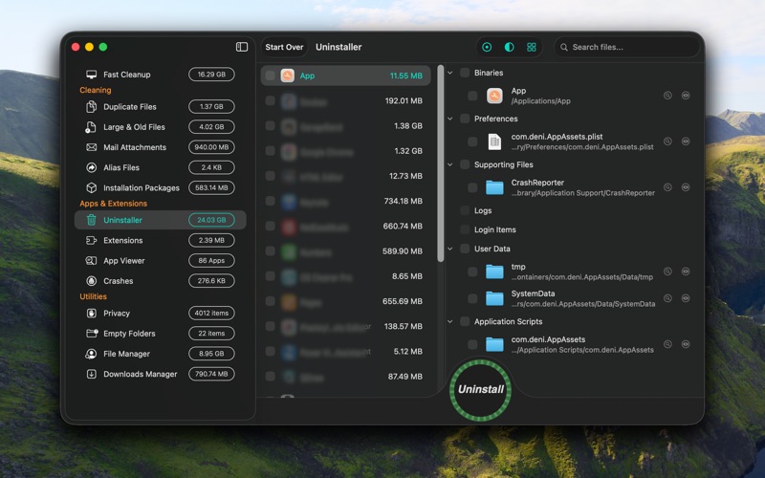Check the Binaries group checkbox
Viewport: 765px width, 478px height.
tap(465, 73)
